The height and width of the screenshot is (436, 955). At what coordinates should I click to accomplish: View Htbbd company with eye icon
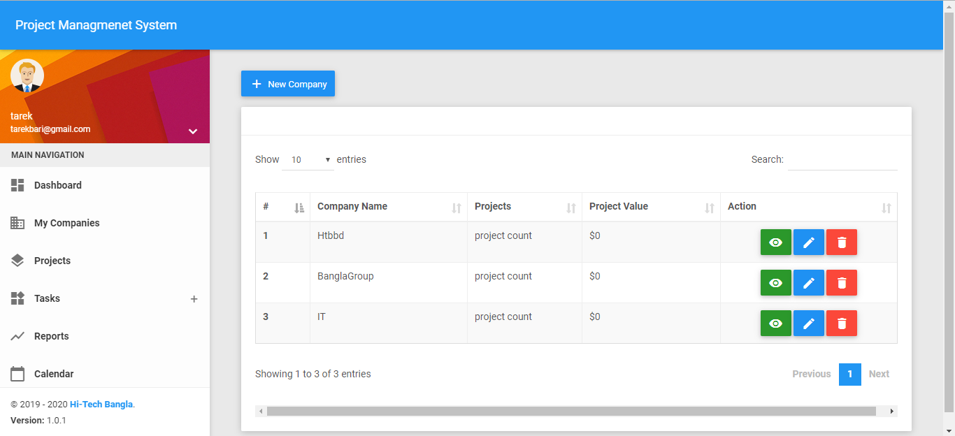(x=775, y=242)
